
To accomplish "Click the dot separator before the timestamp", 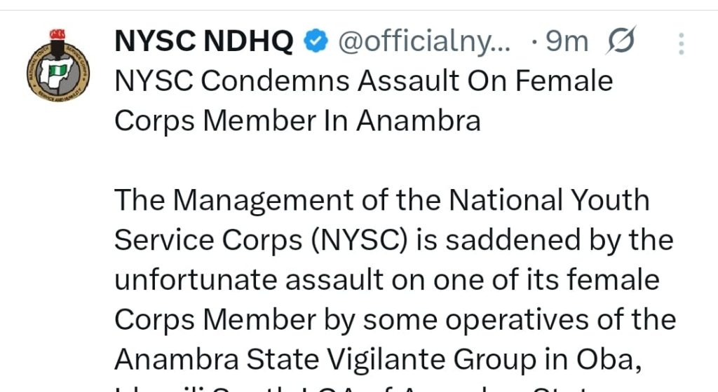I will coord(534,43).
